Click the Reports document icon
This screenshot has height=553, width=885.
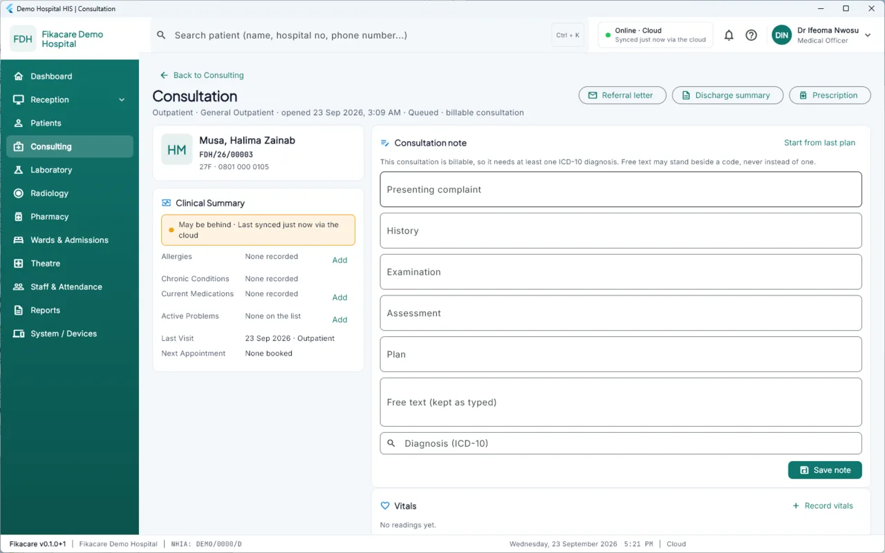click(19, 311)
